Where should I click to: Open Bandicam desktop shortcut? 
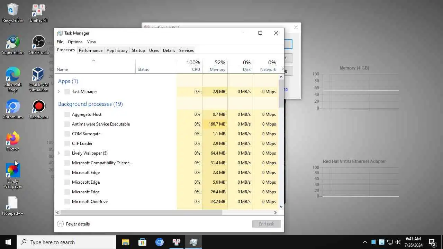(39, 110)
